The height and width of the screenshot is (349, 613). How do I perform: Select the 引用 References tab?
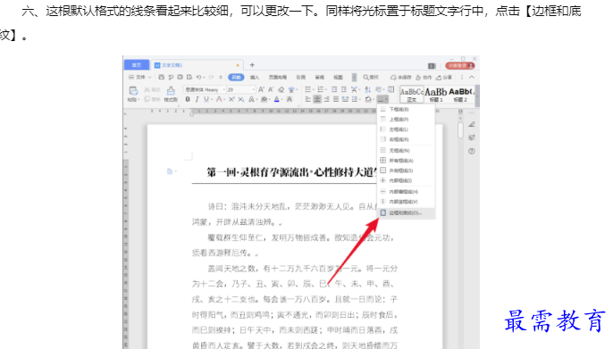click(300, 78)
